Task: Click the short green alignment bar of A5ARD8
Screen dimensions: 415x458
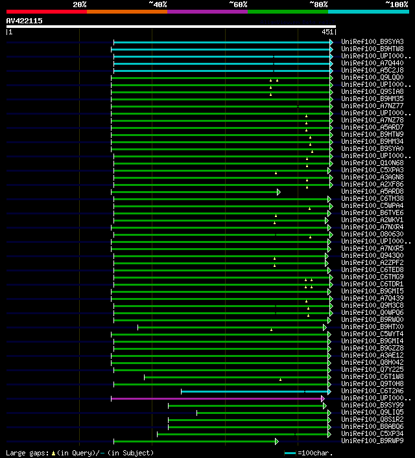Action: pos(194,192)
